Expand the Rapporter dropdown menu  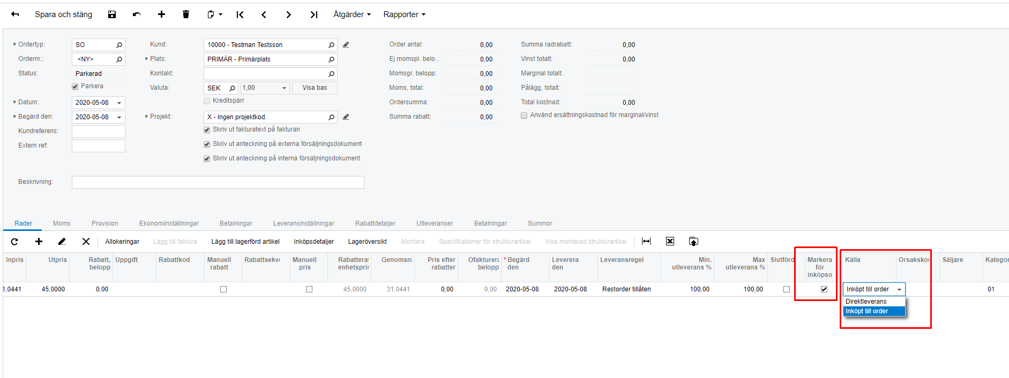(x=404, y=14)
